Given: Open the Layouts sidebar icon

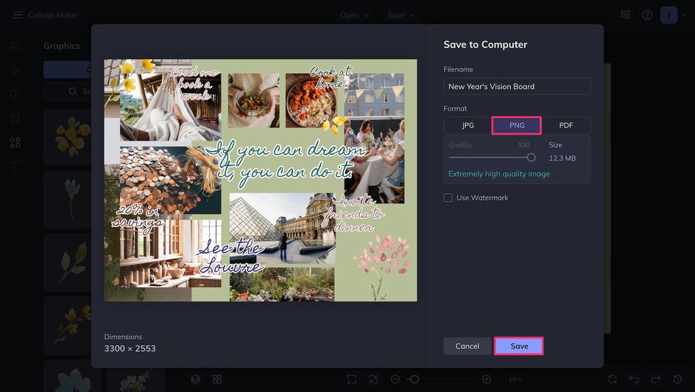Looking at the screenshot, I should tap(15, 94).
